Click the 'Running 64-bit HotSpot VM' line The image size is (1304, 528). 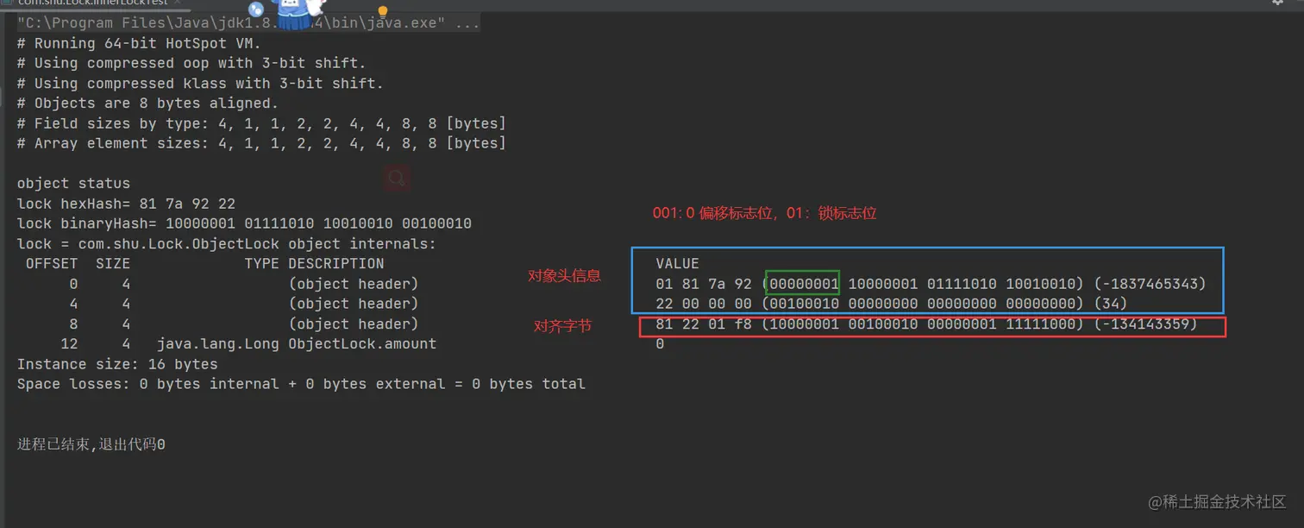pyautogui.click(x=139, y=43)
